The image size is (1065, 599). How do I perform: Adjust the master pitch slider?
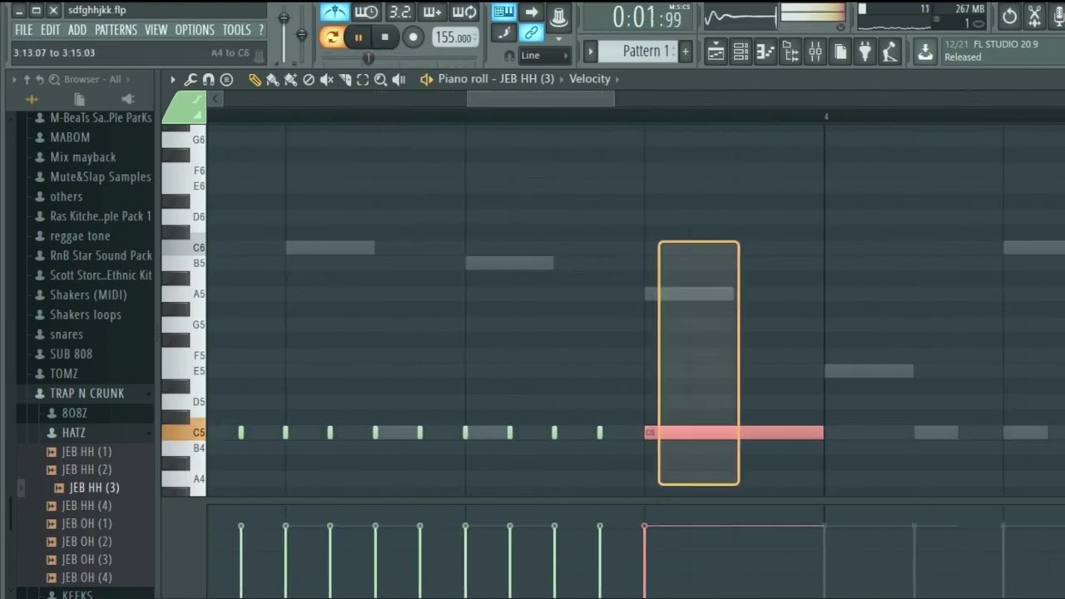301,35
